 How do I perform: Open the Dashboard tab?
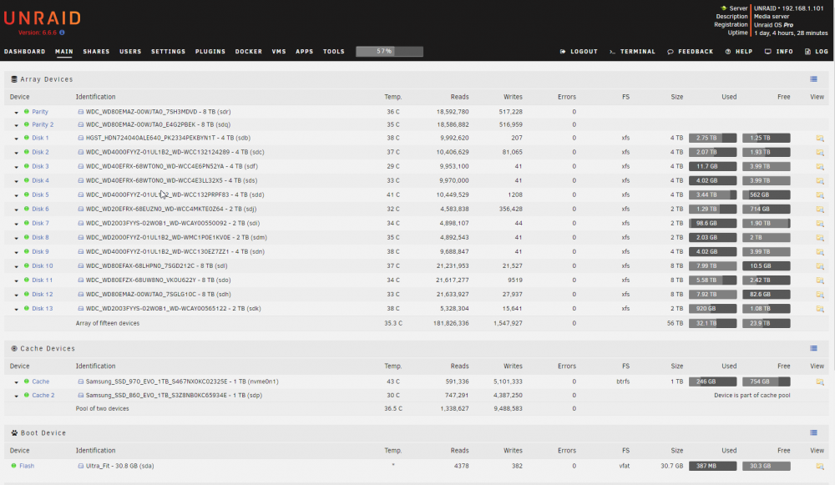coord(24,52)
